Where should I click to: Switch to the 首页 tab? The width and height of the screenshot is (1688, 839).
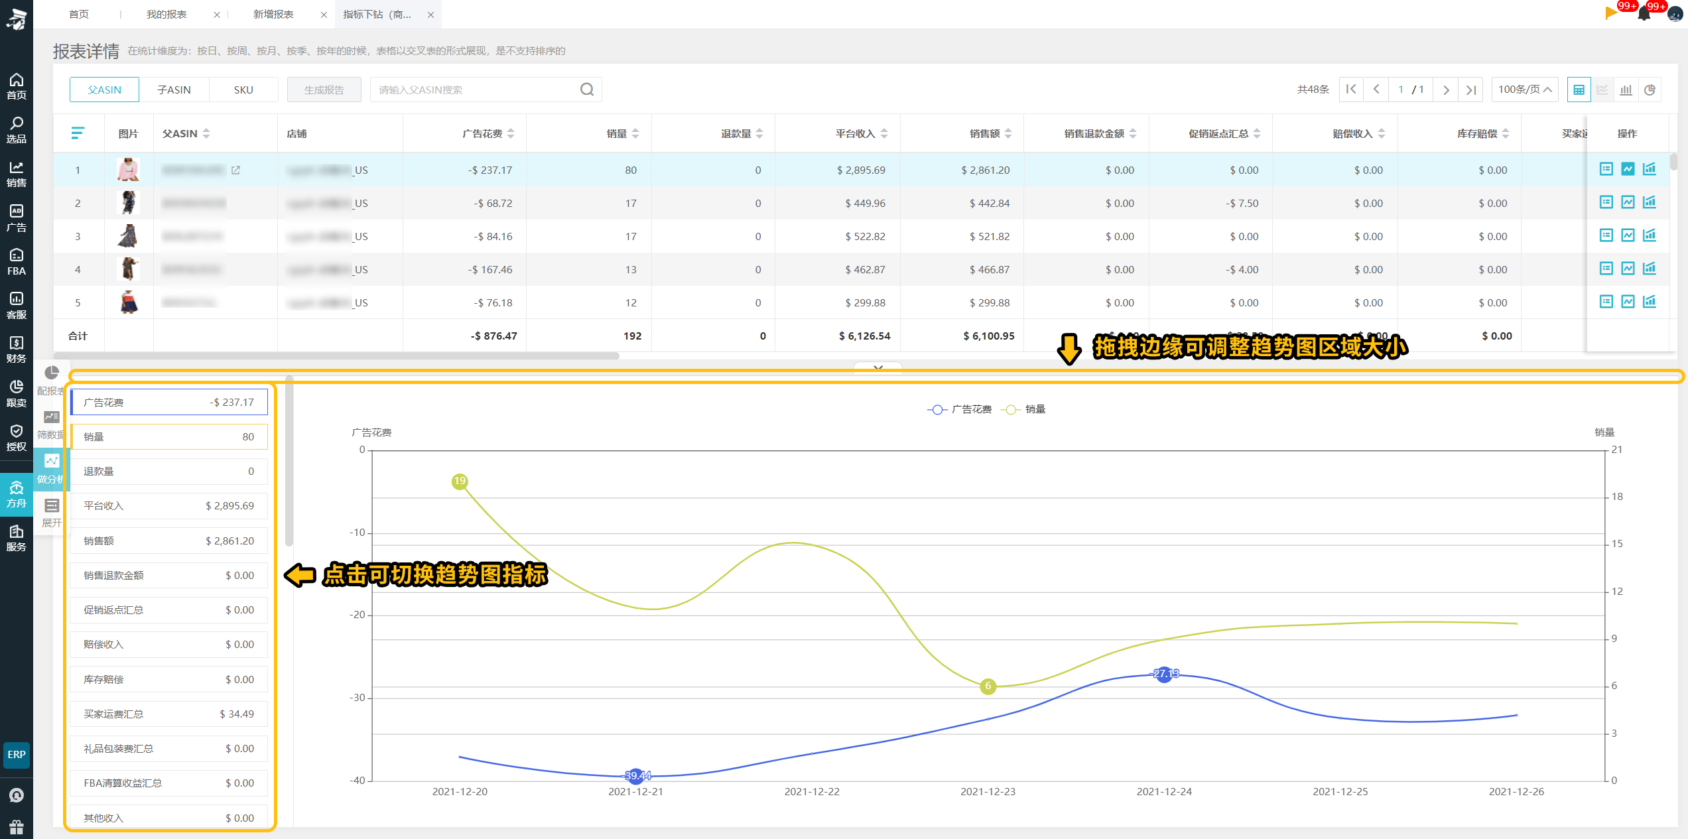click(78, 14)
